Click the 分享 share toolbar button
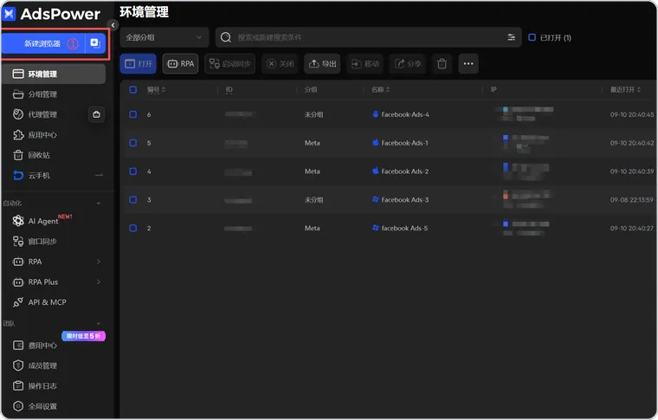The image size is (658, 420). click(x=408, y=64)
